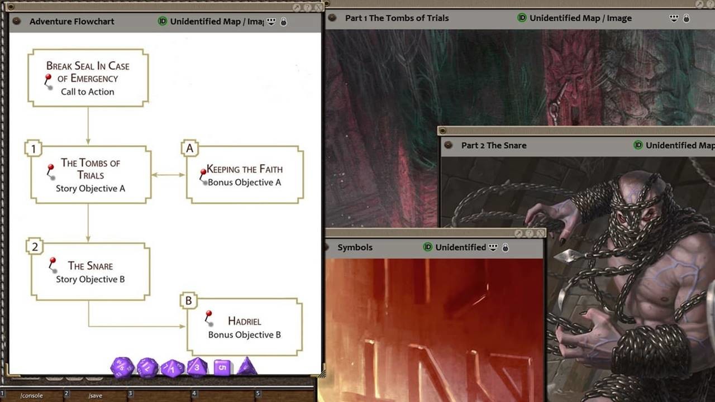Viewport: 715px width, 402px height.
Task: Click the Adventure Flowchart title field
Action: (72, 21)
